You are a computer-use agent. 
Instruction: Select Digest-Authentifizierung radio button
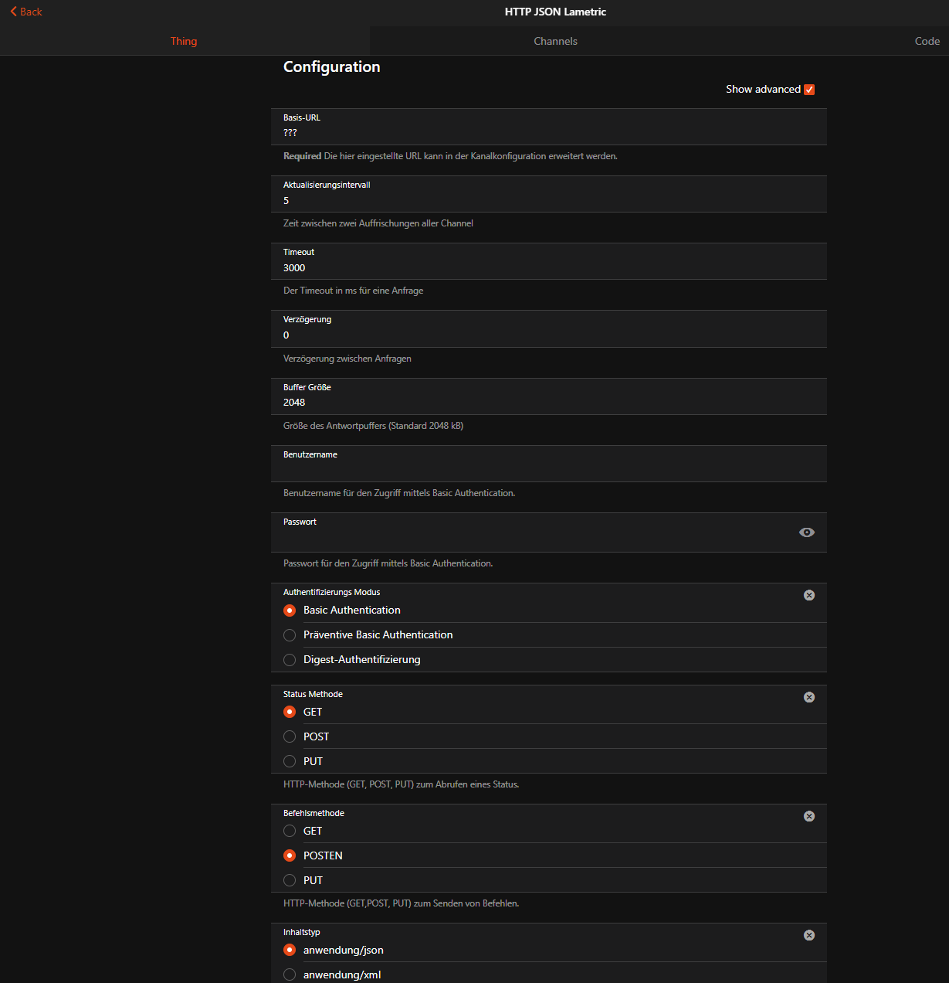(290, 660)
